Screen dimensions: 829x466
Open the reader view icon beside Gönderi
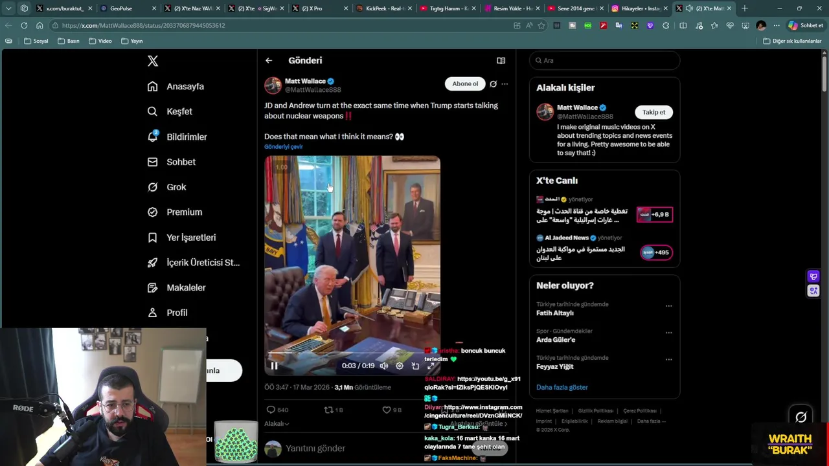(x=501, y=60)
